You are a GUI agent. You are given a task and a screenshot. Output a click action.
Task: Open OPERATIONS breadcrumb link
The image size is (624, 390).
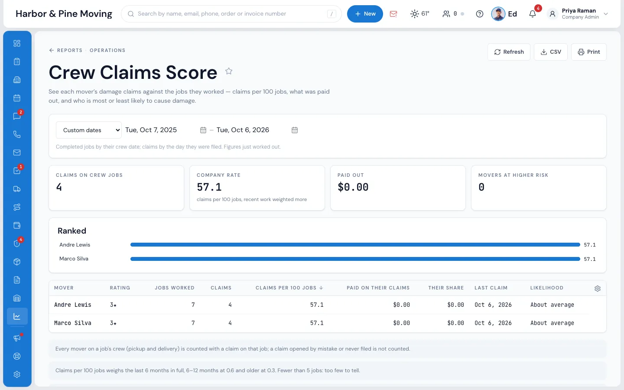click(107, 50)
